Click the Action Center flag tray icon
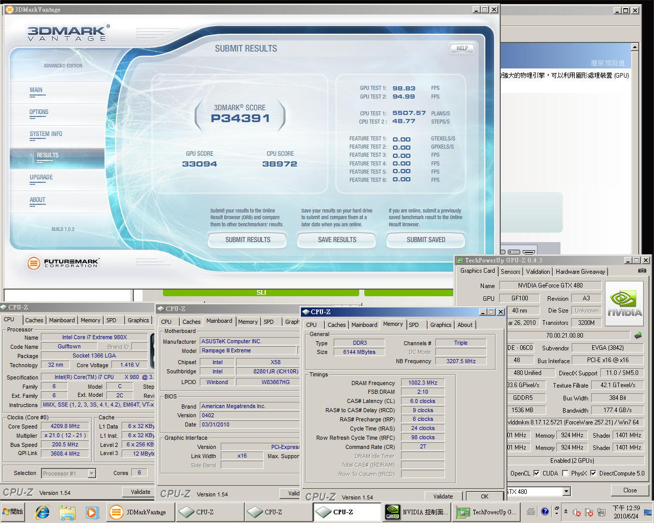Viewport: 654px width, 523px height. (x=589, y=512)
